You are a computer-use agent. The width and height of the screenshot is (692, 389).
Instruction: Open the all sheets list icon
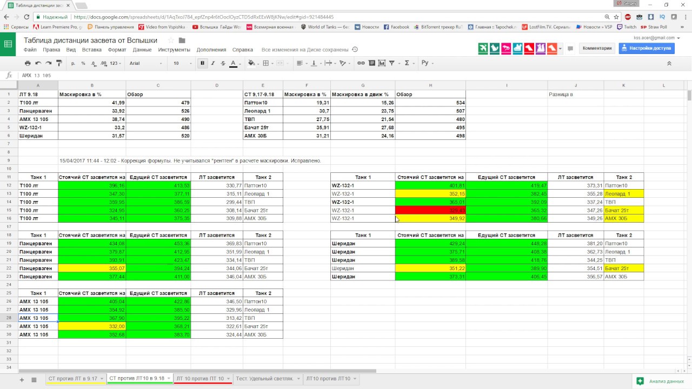pos(34,380)
